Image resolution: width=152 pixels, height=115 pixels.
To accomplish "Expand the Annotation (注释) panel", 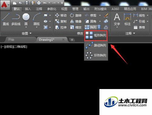I will 130,33.
